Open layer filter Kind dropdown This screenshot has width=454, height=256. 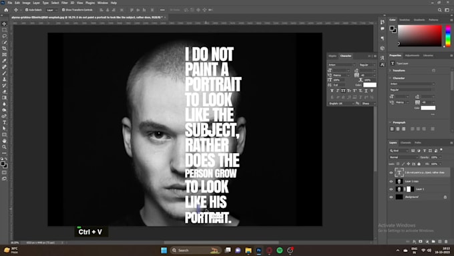click(x=399, y=151)
